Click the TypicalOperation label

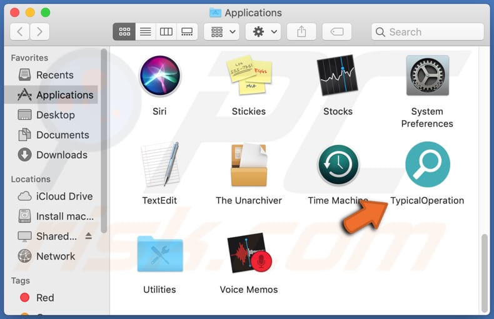[x=427, y=200]
